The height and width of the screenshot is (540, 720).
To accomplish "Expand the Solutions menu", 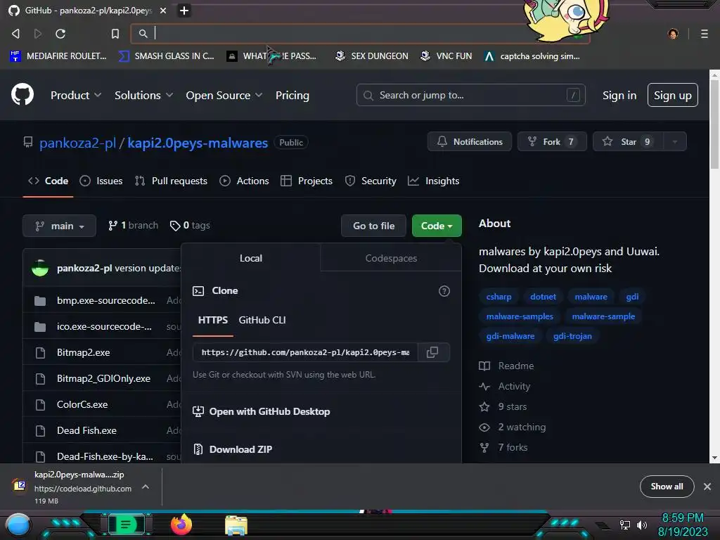I will point(143,95).
